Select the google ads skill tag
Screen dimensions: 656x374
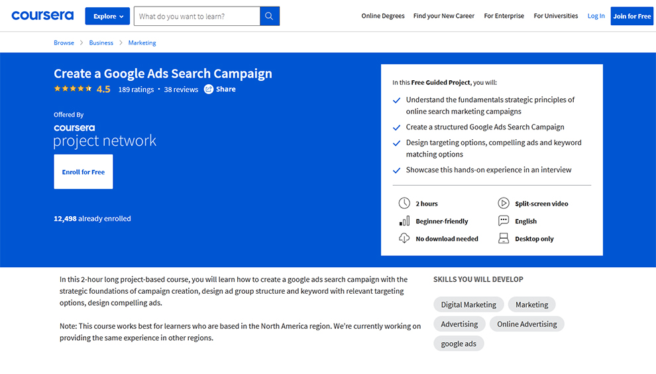coord(459,343)
